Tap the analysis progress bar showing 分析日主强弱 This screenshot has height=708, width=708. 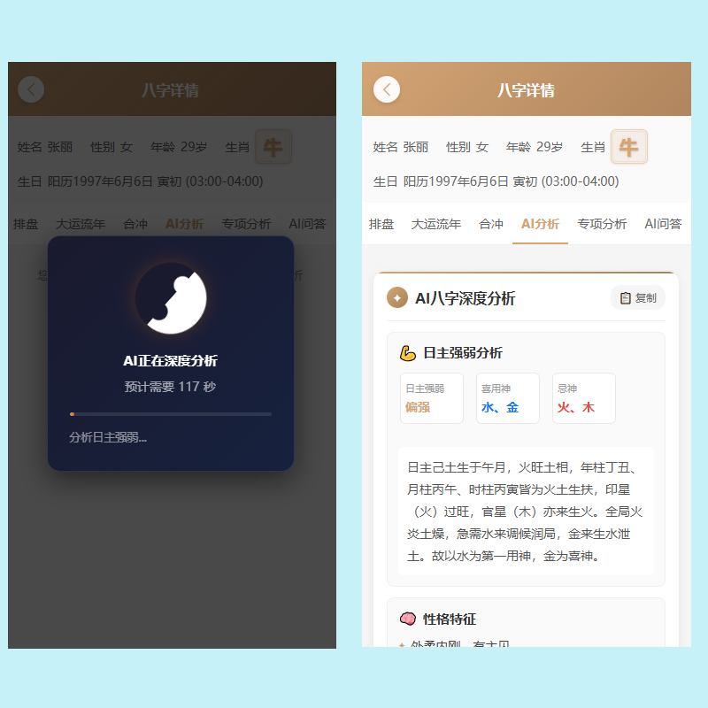(x=170, y=414)
